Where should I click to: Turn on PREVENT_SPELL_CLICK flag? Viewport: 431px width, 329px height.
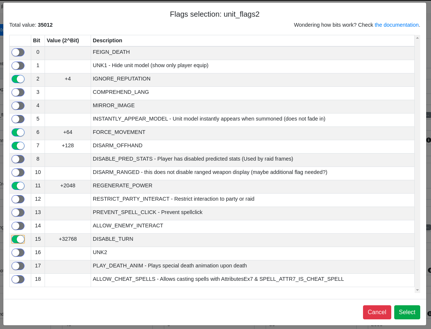(x=17, y=213)
